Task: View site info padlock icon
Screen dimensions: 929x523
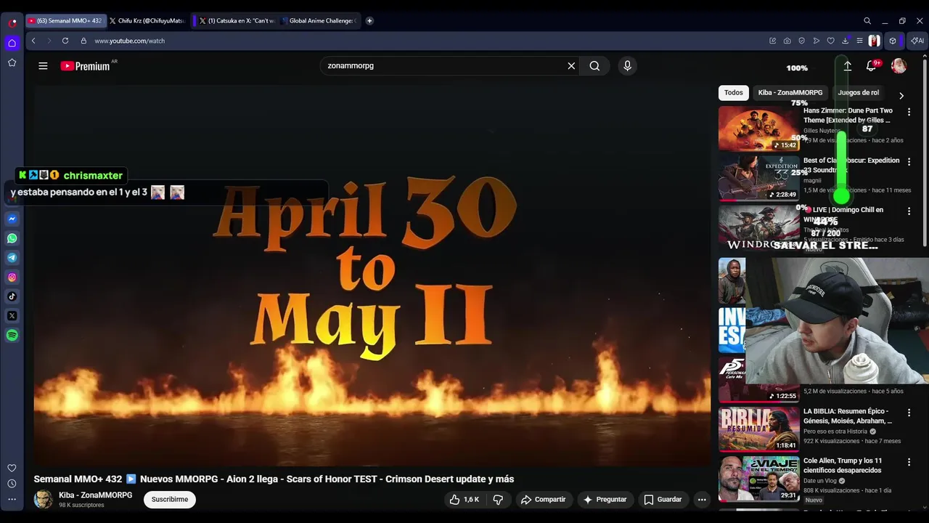Action: (x=83, y=41)
